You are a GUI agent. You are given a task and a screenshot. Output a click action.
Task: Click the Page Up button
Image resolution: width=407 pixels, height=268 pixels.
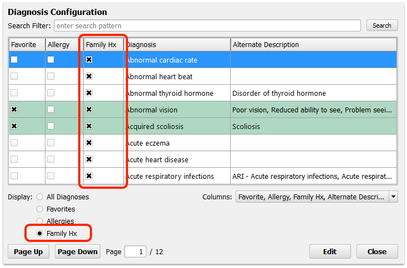28,252
